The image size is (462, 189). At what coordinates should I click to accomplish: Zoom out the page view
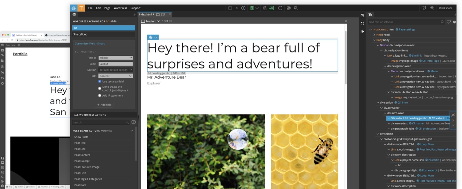coord(230,8)
